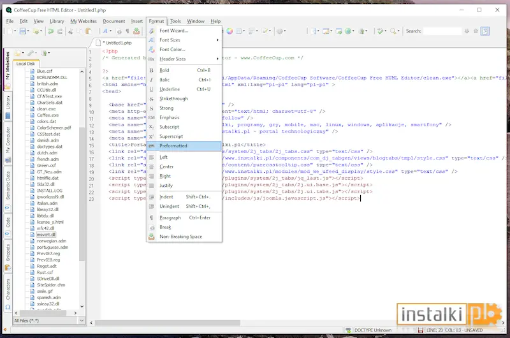This screenshot has width=510, height=338.
Task: Select Coffee.exe in the file list
Action: click(47, 115)
